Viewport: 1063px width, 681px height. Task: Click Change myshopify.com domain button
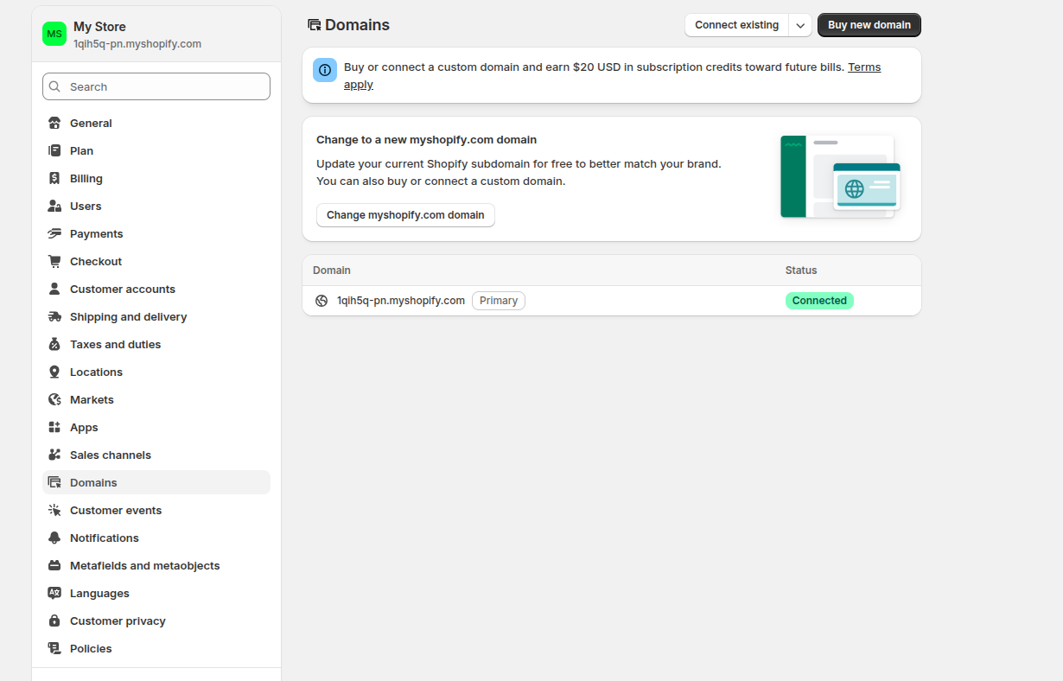click(x=405, y=215)
